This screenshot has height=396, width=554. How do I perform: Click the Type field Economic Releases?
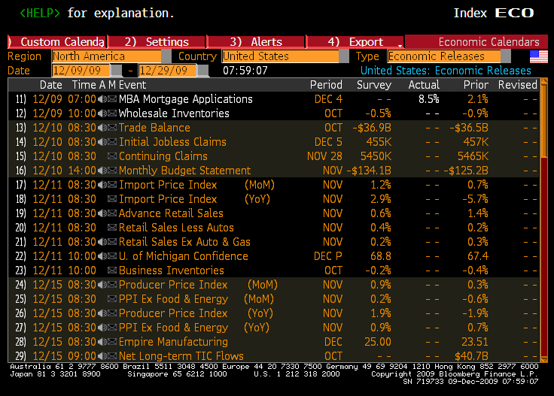point(444,56)
